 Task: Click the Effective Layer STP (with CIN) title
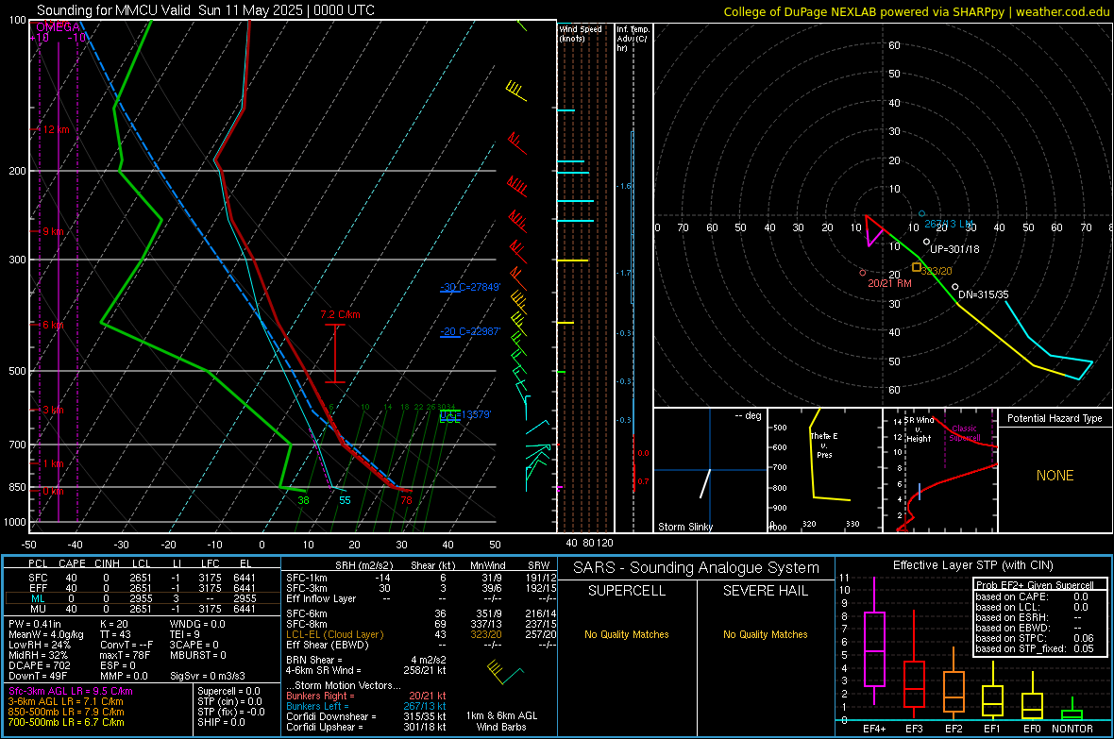coord(972,565)
